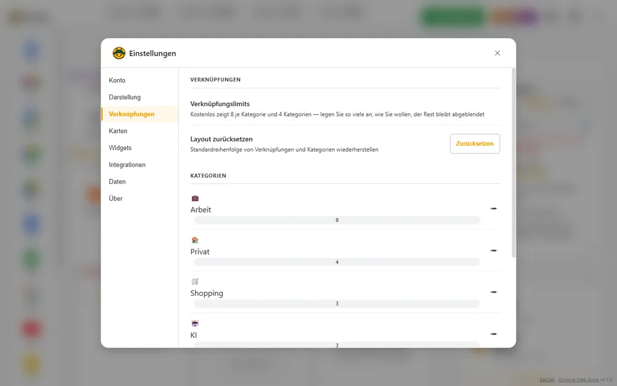Click the count bar showing 8 under Arbeit
The image size is (617, 386).
coord(337,220)
